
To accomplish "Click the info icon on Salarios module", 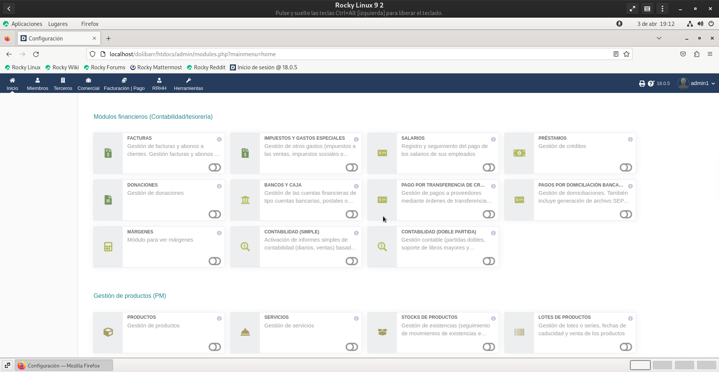I will 493,139.
